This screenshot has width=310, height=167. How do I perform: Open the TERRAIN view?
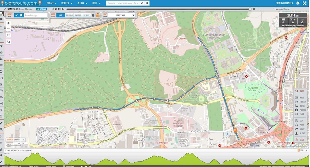point(301,102)
